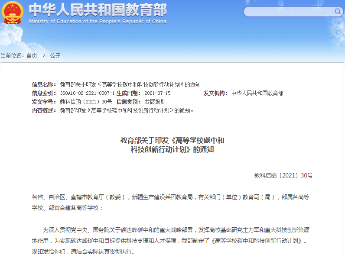This screenshot has width=345, height=258.
Task: Click index number 360A16-02-2021-0007-1
Action: pyautogui.click(x=87, y=93)
